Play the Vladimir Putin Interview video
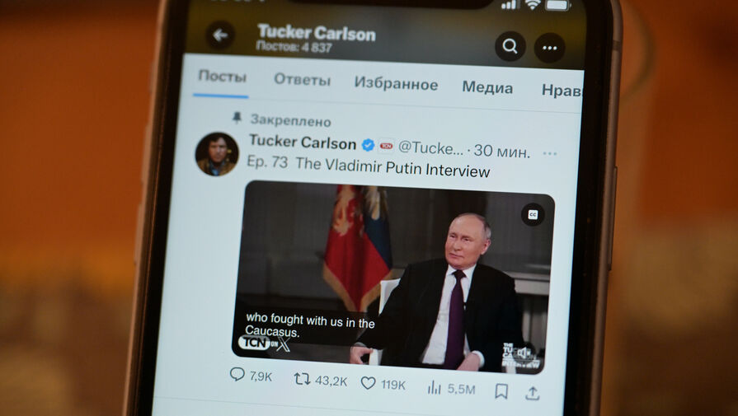 393,278
